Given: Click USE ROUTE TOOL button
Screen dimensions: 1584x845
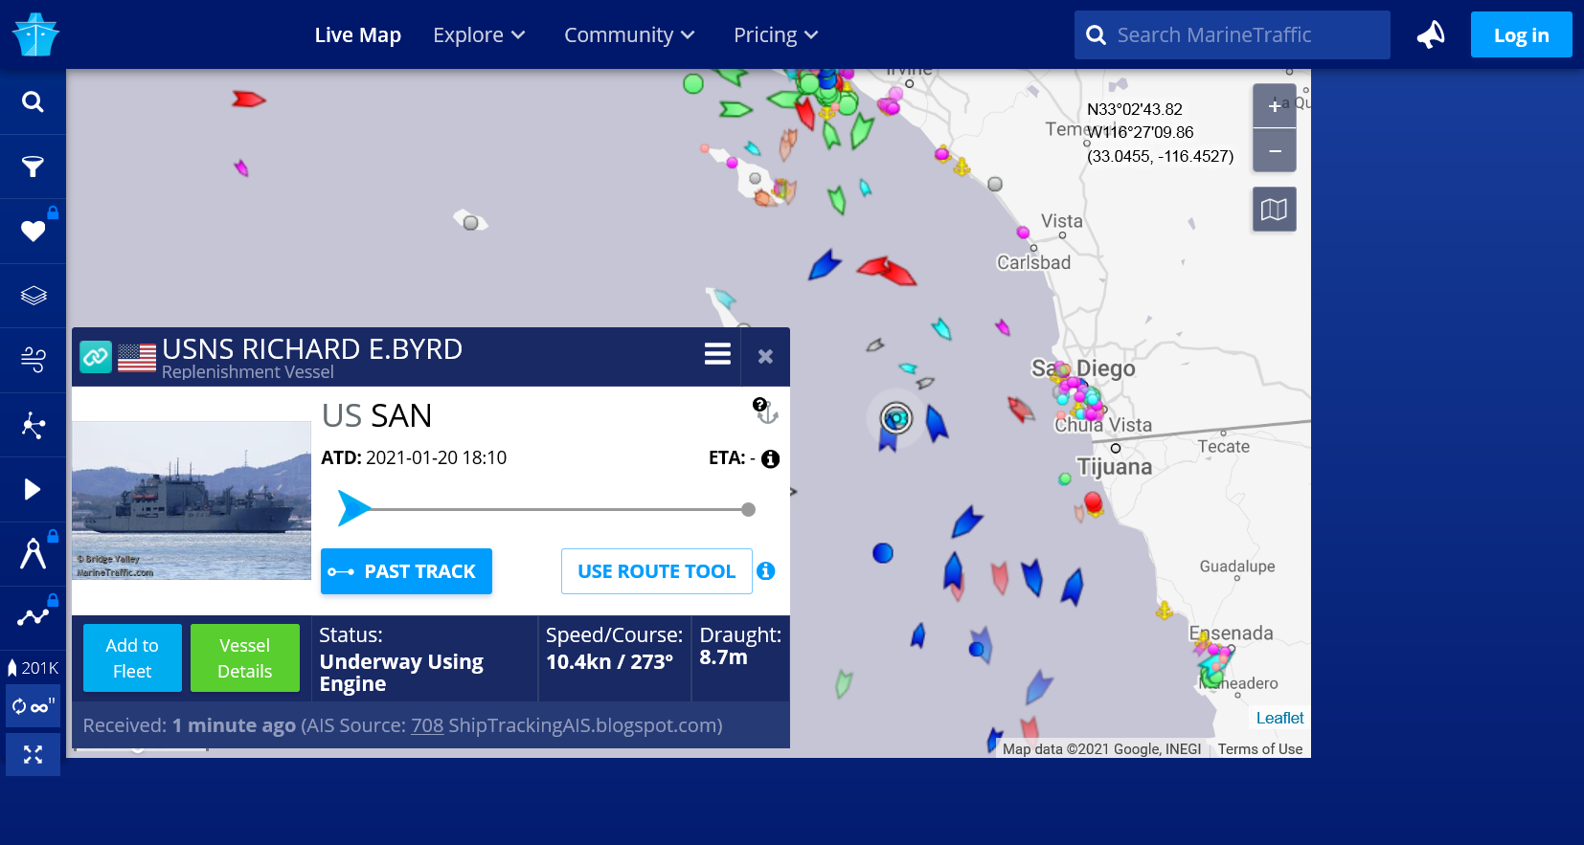Looking at the screenshot, I should (x=657, y=571).
